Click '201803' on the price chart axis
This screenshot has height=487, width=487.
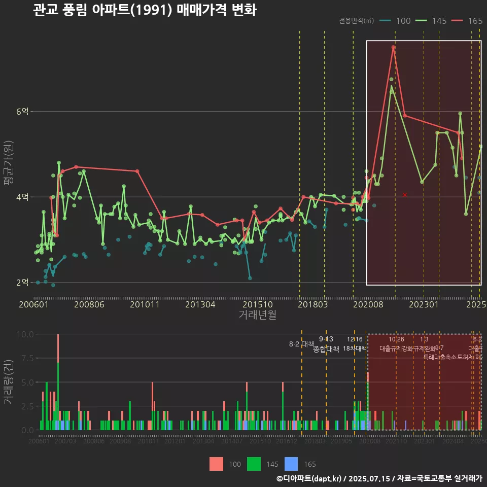tap(313, 304)
